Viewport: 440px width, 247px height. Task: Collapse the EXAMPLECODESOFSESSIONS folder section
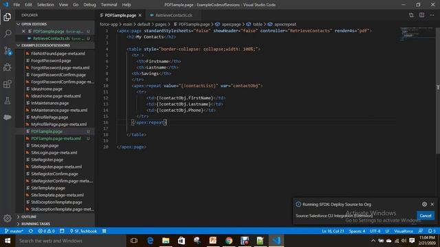pyautogui.click(x=45, y=45)
